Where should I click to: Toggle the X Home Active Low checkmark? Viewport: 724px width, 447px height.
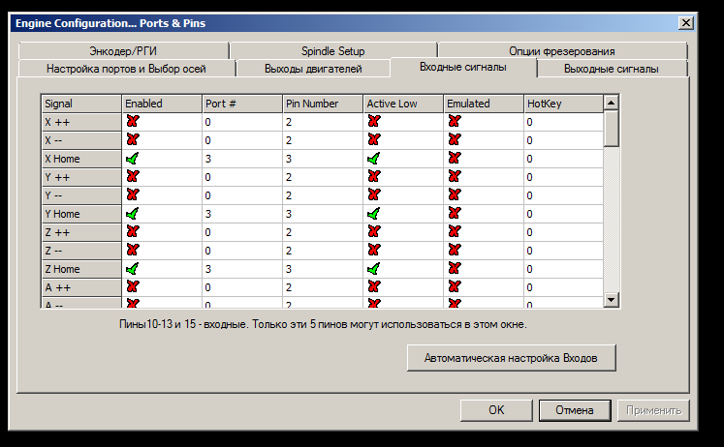point(374,159)
